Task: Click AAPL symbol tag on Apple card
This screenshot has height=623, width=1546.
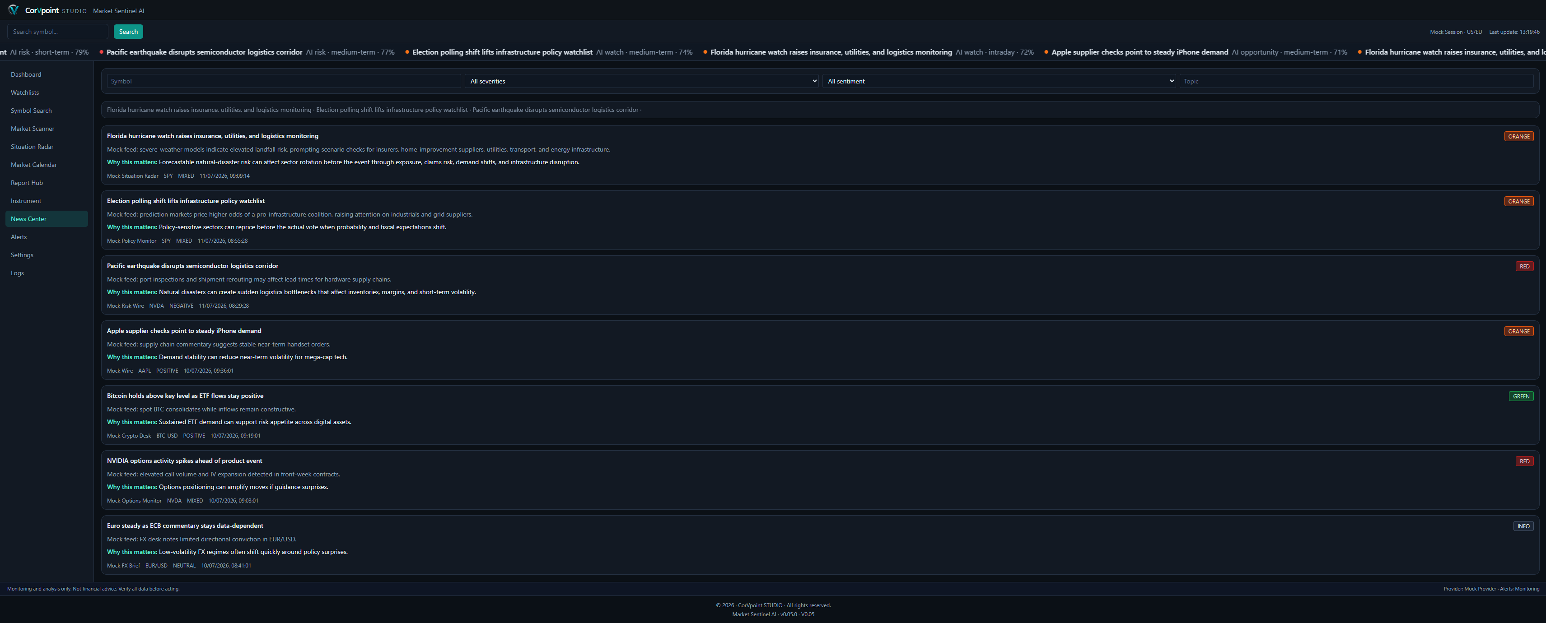Action: 144,370
